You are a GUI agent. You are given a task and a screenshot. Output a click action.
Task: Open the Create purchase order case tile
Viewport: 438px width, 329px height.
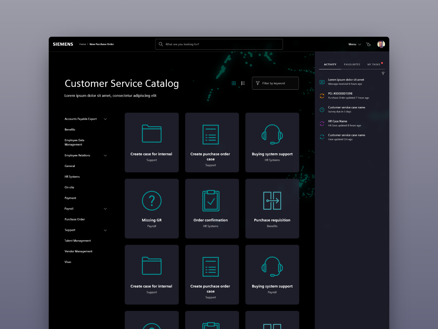(212, 143)
